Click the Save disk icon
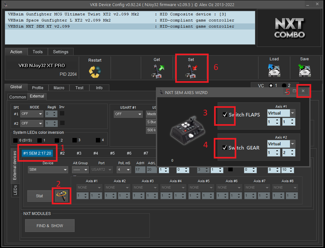This screenshot has height=248, width=325. 304,70
